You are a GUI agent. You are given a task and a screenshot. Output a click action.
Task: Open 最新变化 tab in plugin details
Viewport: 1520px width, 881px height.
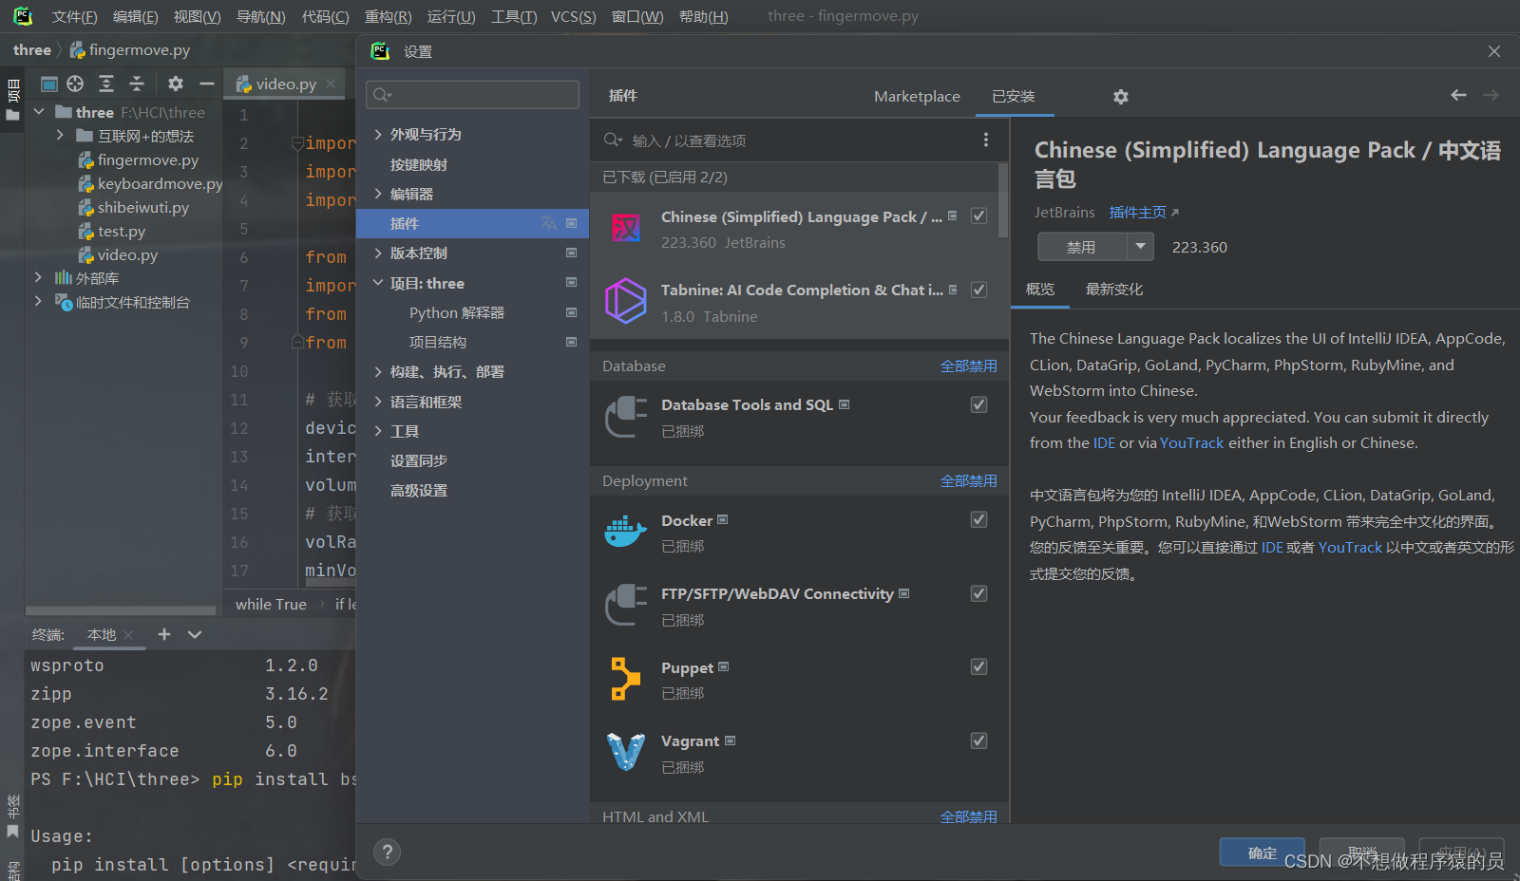click(1114, 290)
